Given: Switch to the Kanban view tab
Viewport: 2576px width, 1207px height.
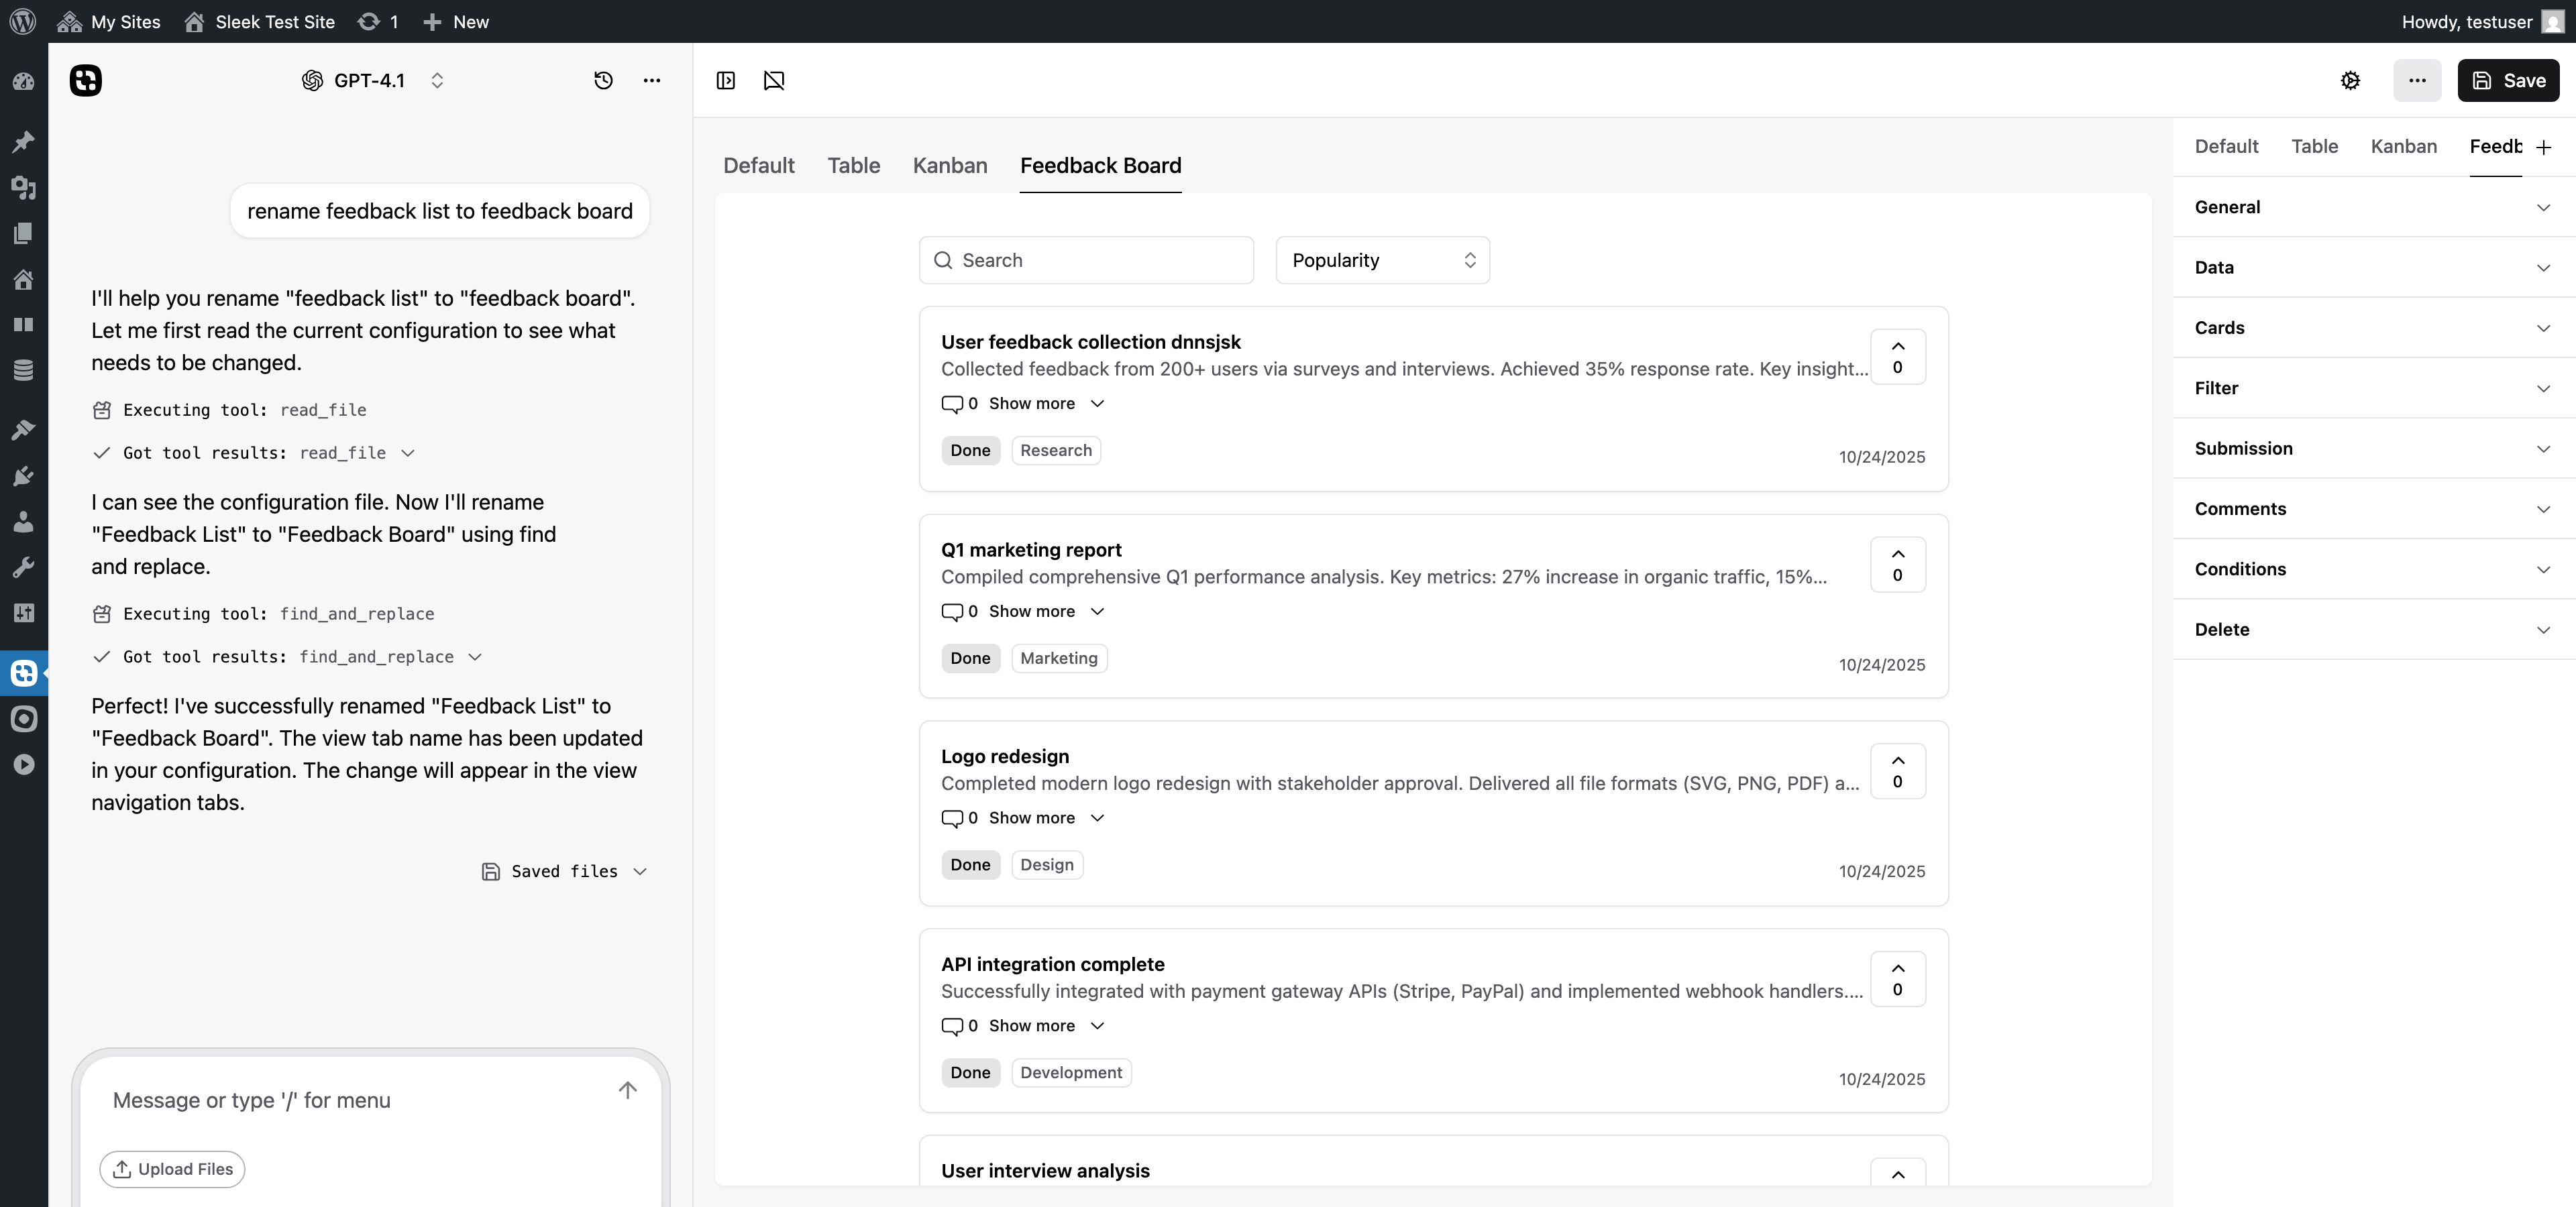Looking at the screenshot, I should [x=949, y=166].
